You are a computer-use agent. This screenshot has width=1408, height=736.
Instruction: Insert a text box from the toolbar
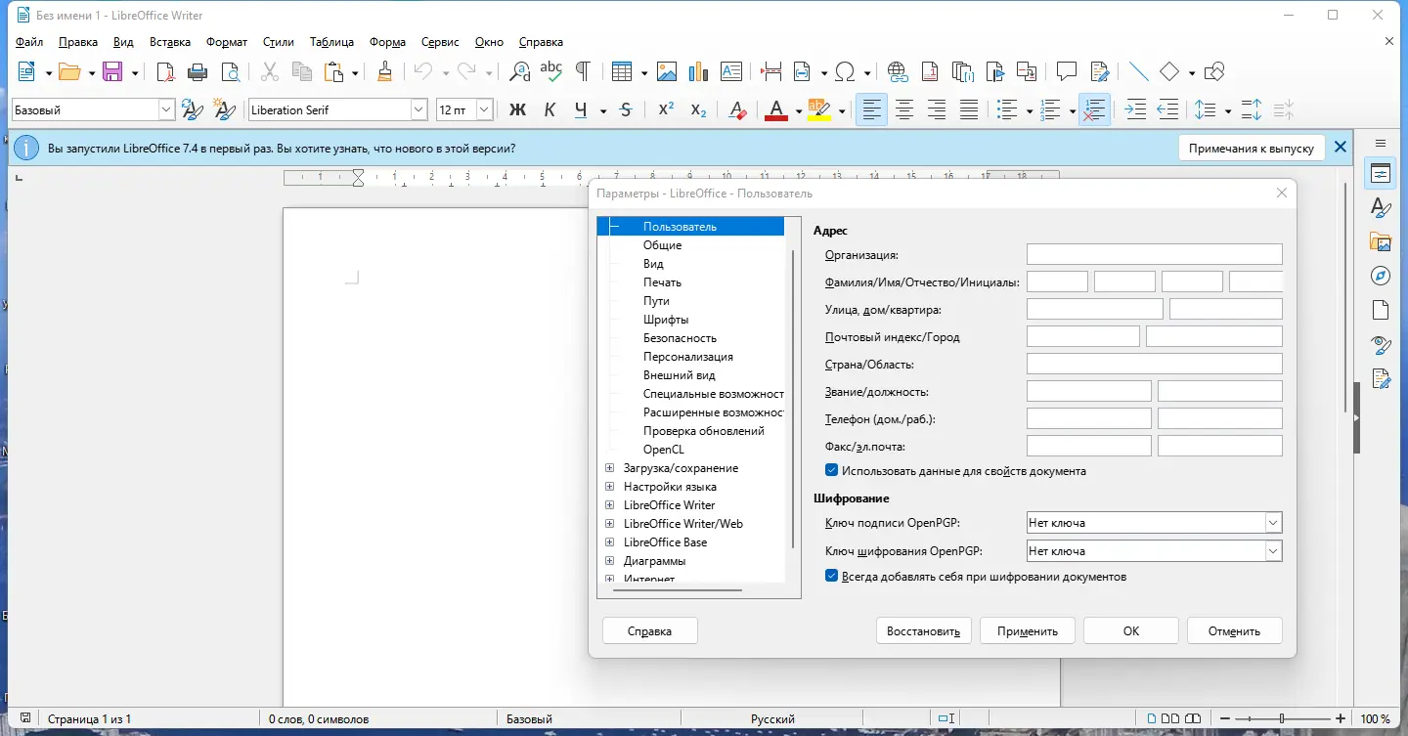[x=730, y=71]
